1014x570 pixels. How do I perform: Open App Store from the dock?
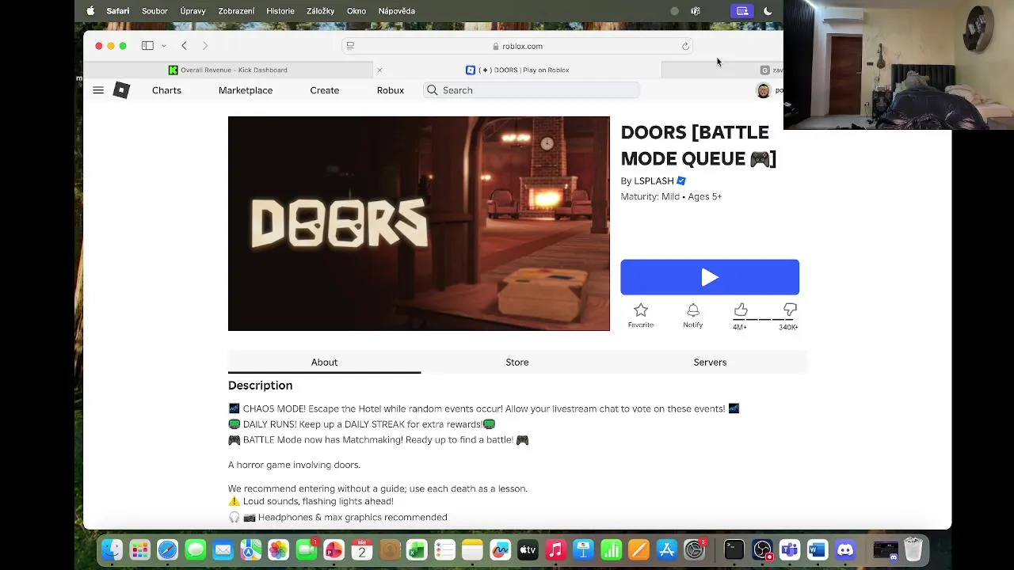pyautogui.click(x=666, y=549)
